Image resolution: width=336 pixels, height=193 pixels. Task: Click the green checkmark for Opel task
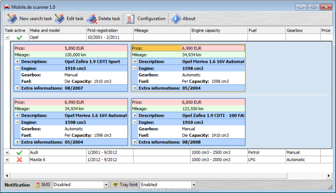tap(19, 37)
